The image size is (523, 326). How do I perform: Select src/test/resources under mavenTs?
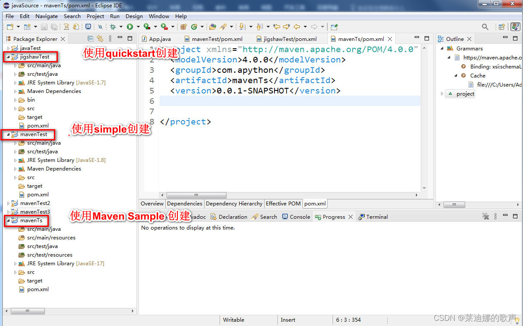[50, 255]
